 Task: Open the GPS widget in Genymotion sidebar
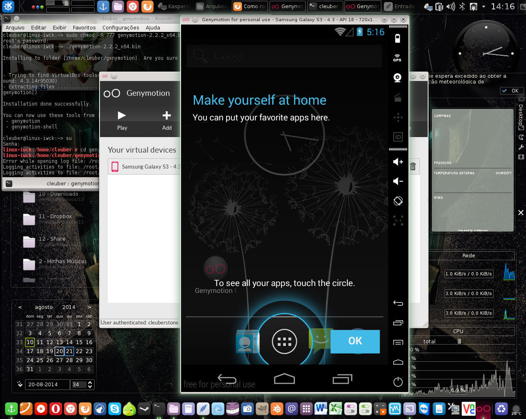pos(397,58)
